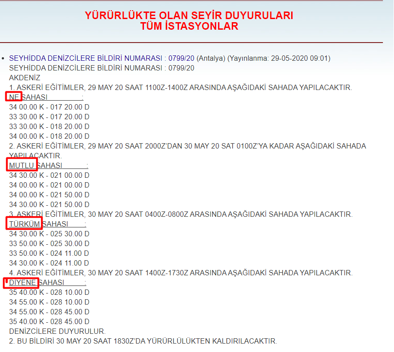The width and height of the screenshot is (394, 352).
Task: Click the (Antalya) station label
Action: click(211, 59)
